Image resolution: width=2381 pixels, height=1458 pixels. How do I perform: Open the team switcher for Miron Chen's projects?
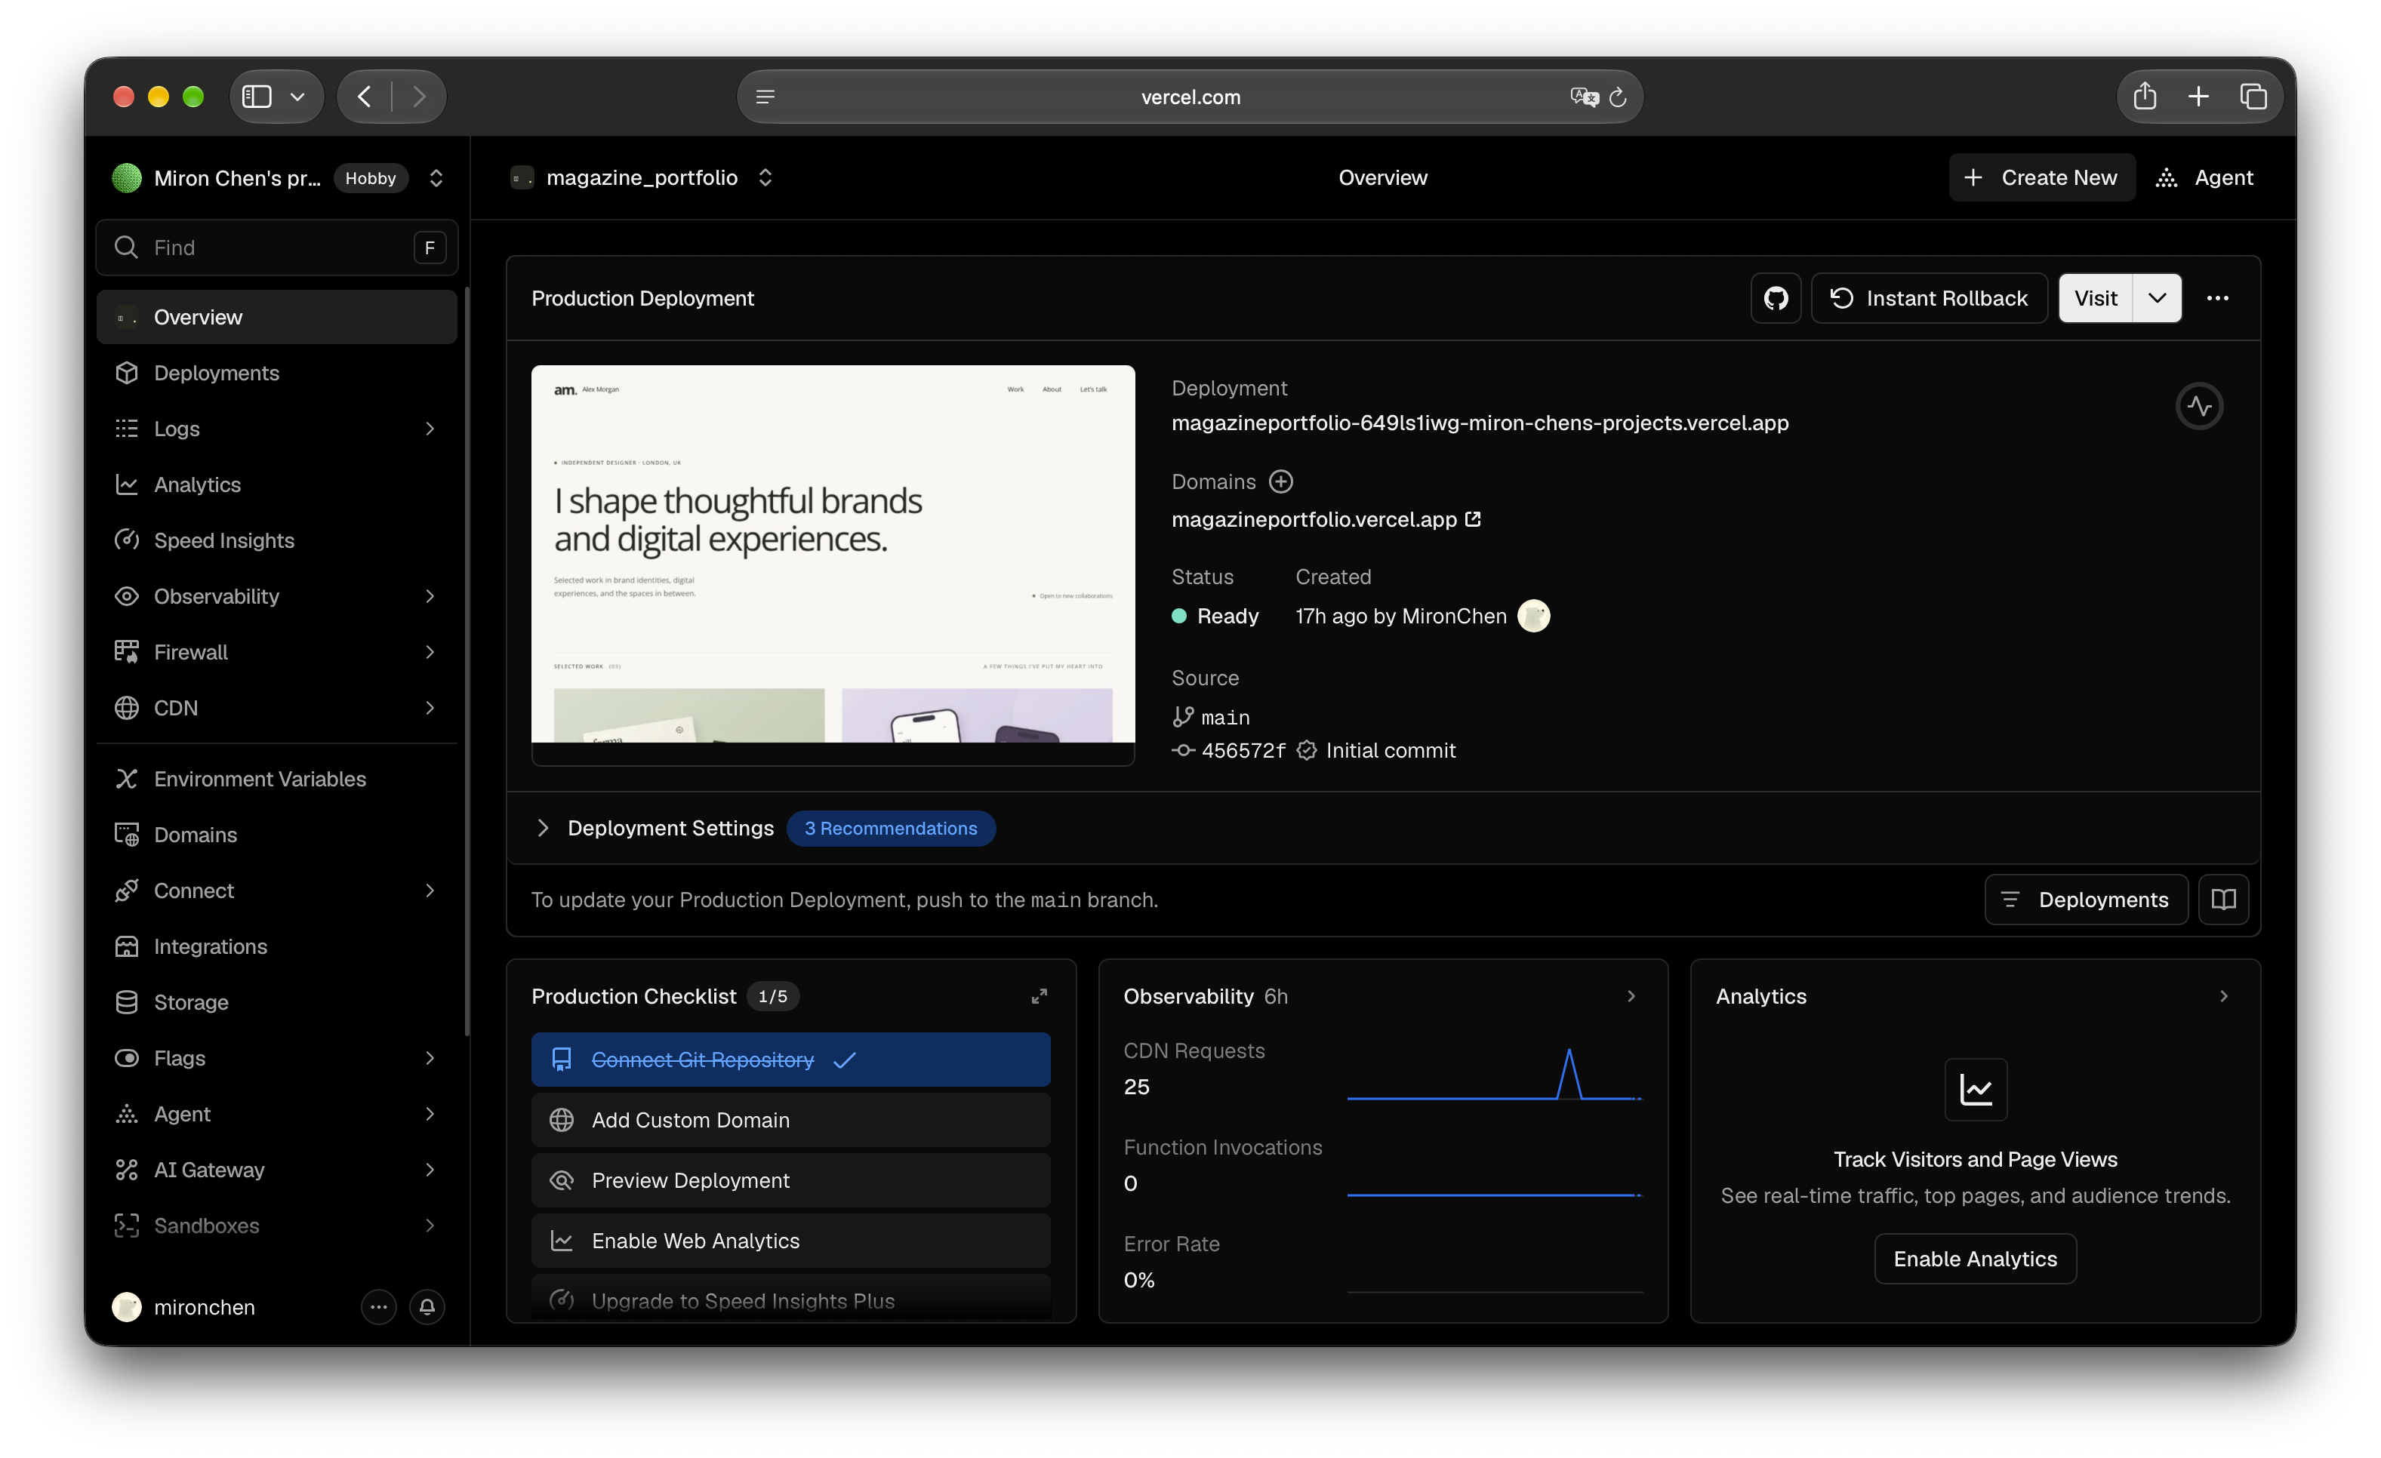click(x=436, y=178)
